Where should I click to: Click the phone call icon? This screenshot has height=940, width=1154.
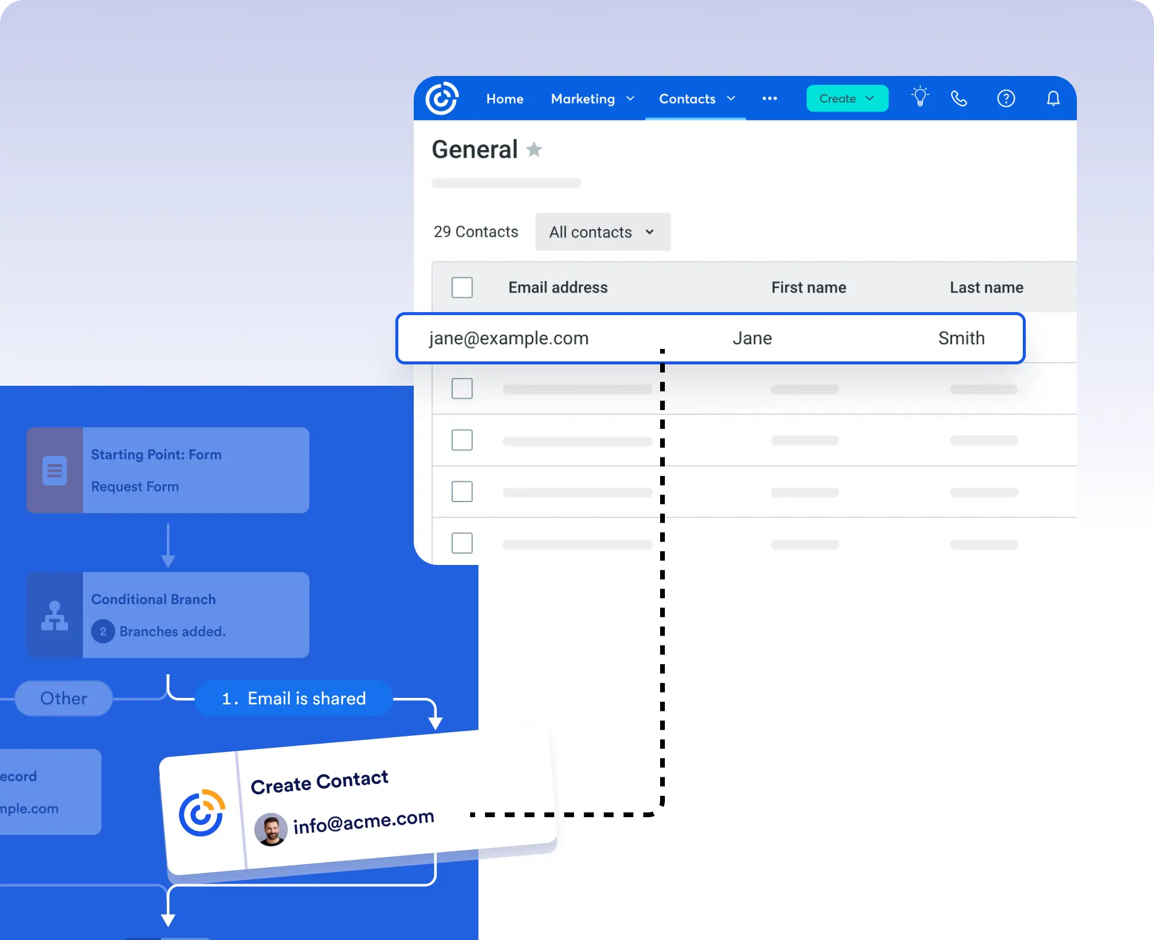pos(959,99)
